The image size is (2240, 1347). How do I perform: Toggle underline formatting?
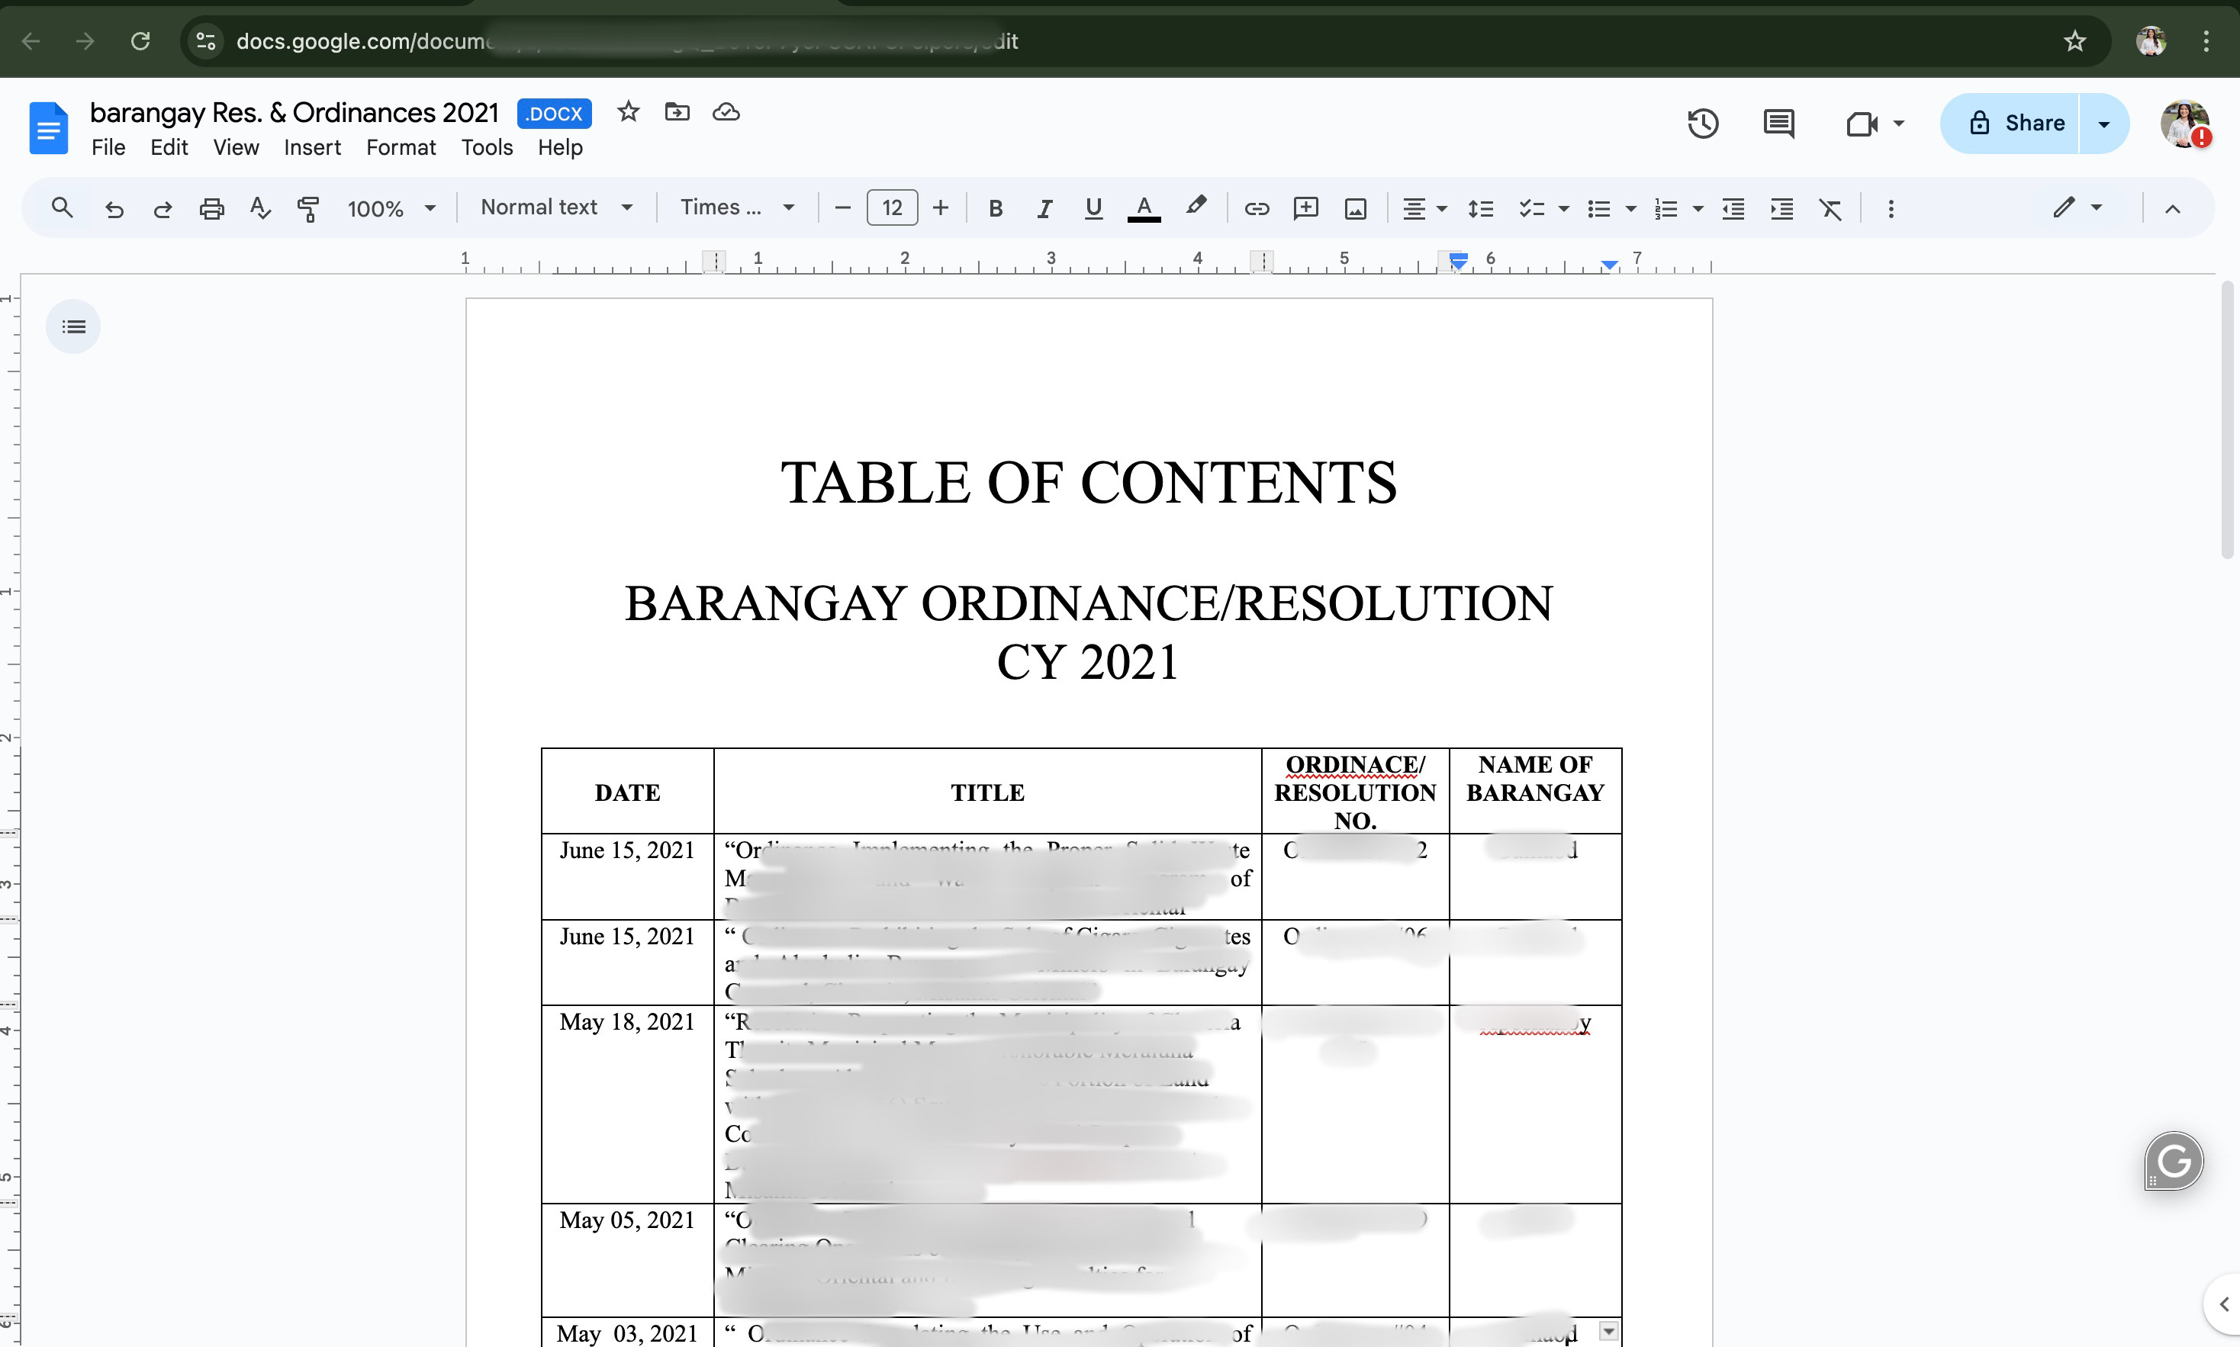tap(1094, 209)
